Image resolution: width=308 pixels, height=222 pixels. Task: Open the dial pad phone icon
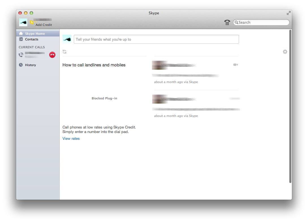[227, 22]
